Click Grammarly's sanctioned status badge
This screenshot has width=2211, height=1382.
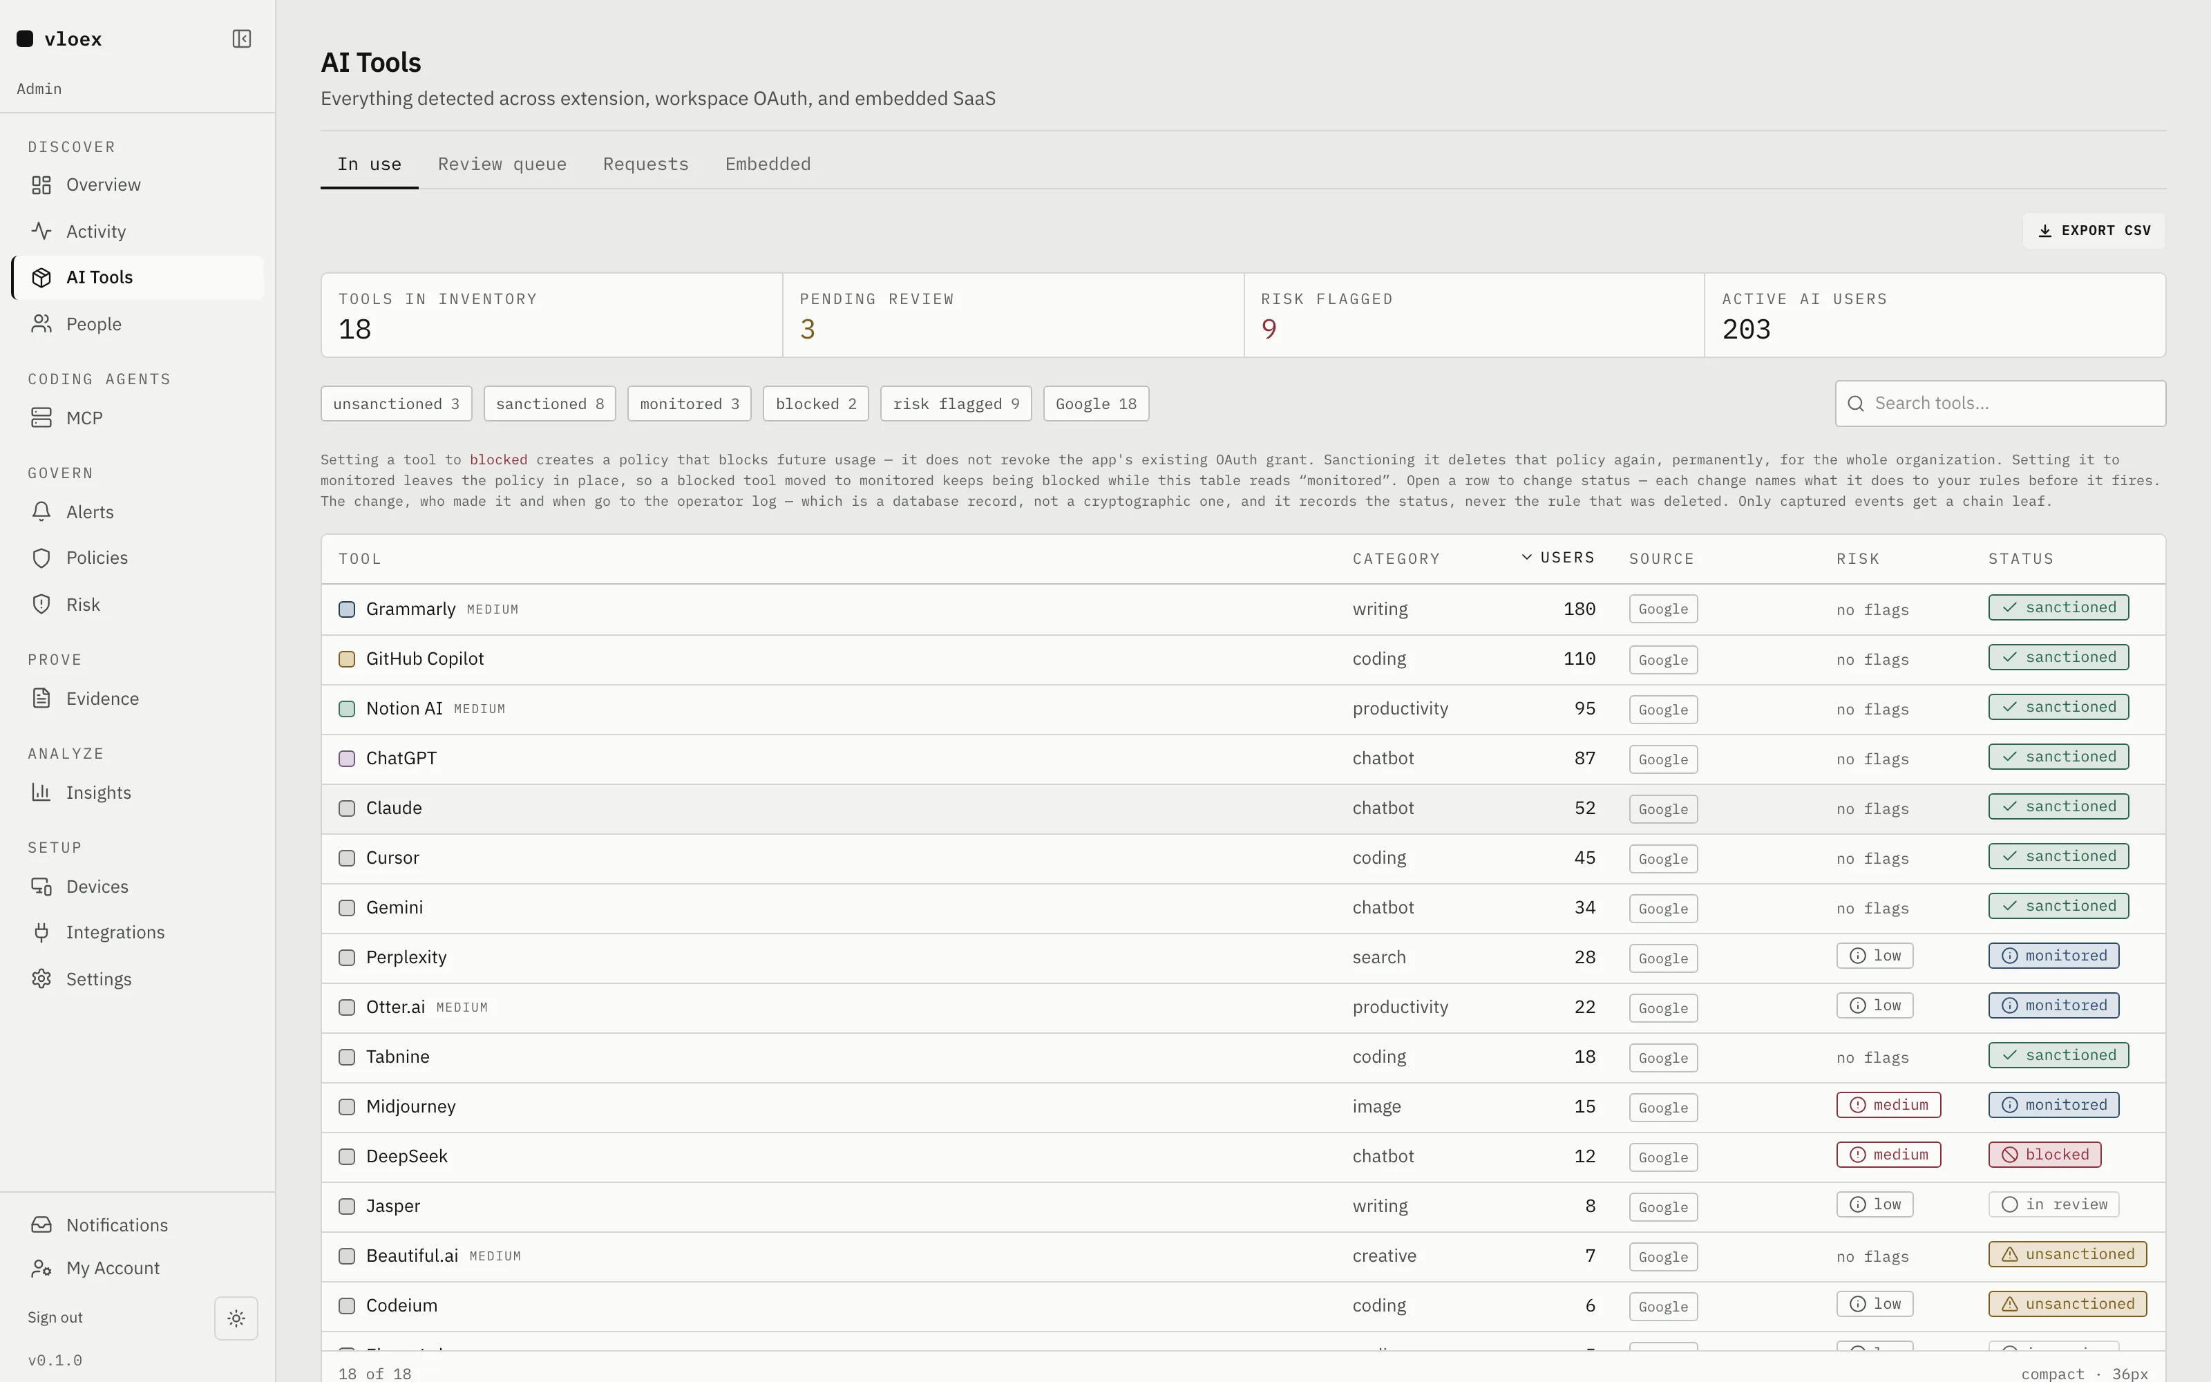click(2058, 608)
